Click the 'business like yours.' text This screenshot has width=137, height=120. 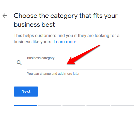[x=33, y=42]
